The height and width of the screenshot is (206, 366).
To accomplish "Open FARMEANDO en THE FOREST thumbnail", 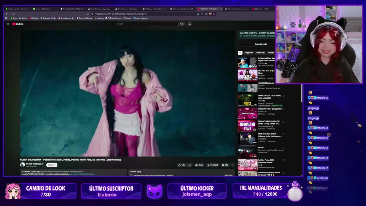I will (248, 100).
